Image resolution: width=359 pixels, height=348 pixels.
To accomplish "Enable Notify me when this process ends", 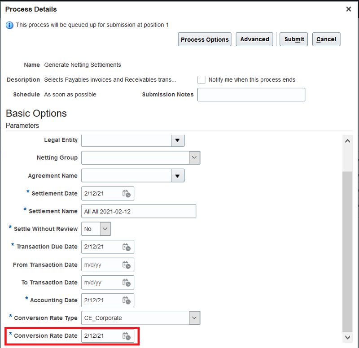I will (201, 79).
